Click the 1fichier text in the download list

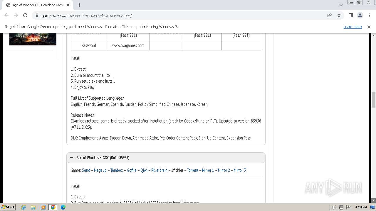click(177, 170)
